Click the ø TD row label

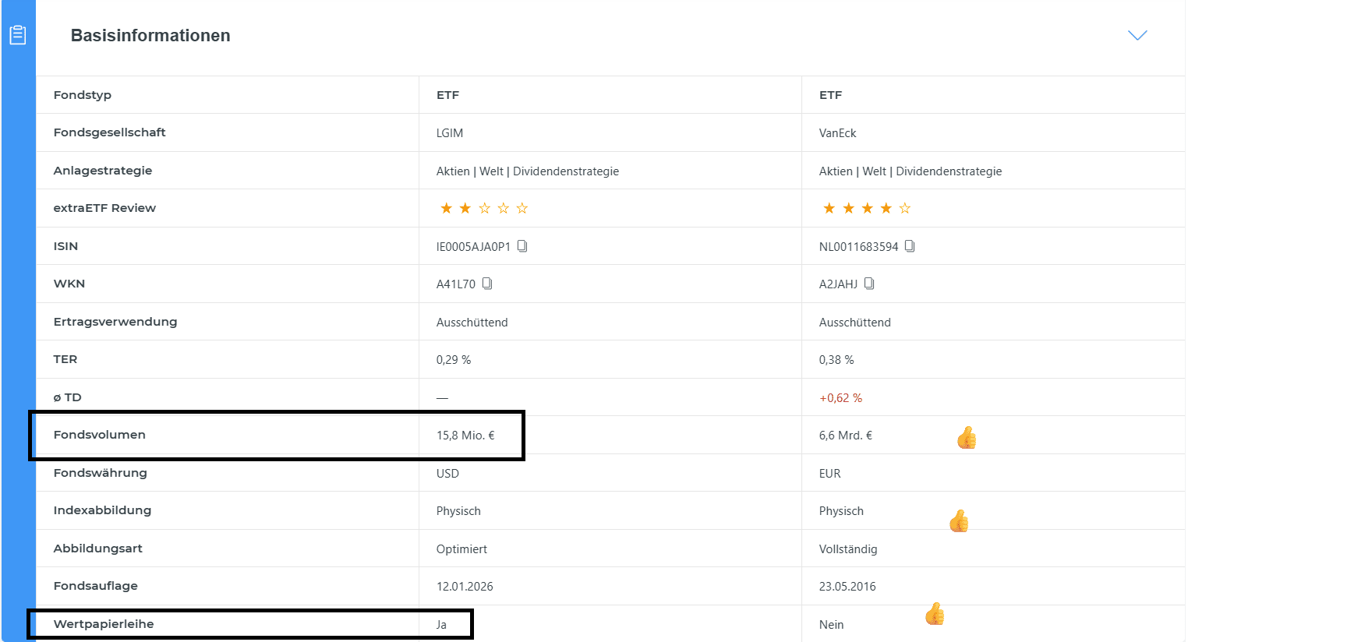(67, 397)
